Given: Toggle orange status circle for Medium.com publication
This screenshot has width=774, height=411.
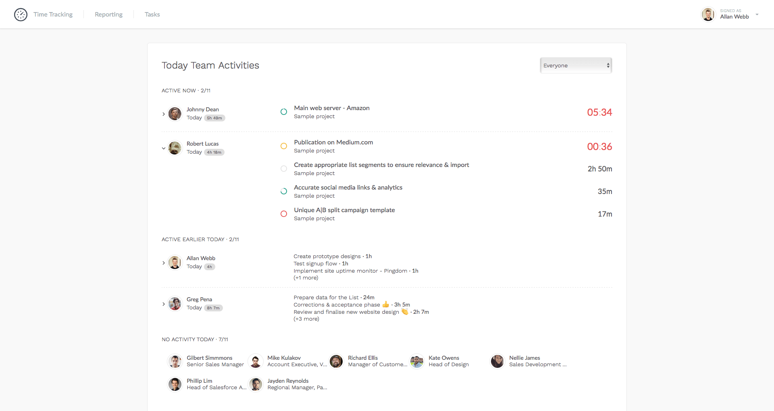Looking at the screenshot, I should click(284, 146).
